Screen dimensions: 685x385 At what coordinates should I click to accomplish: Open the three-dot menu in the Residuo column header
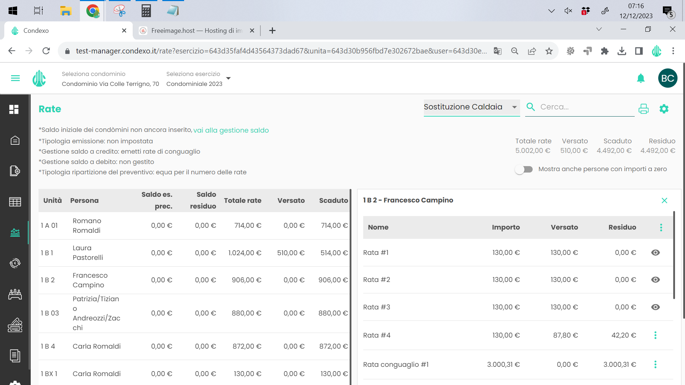pyautogui.click(x=661, y=227)
